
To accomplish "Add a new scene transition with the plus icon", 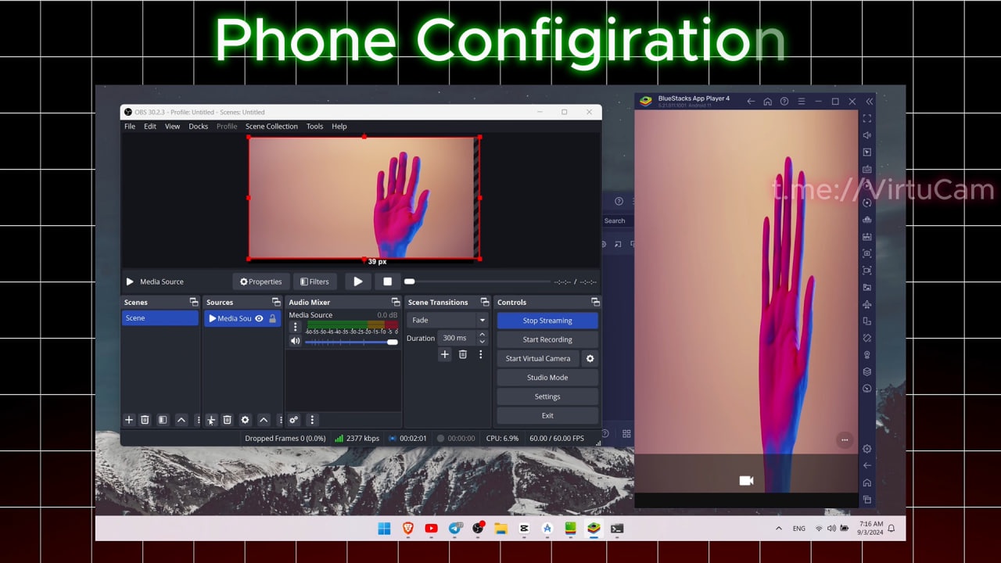I will coord(444,354).
